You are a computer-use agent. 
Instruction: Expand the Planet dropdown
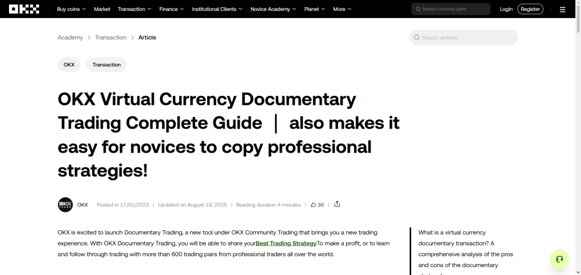coord(314,9)
